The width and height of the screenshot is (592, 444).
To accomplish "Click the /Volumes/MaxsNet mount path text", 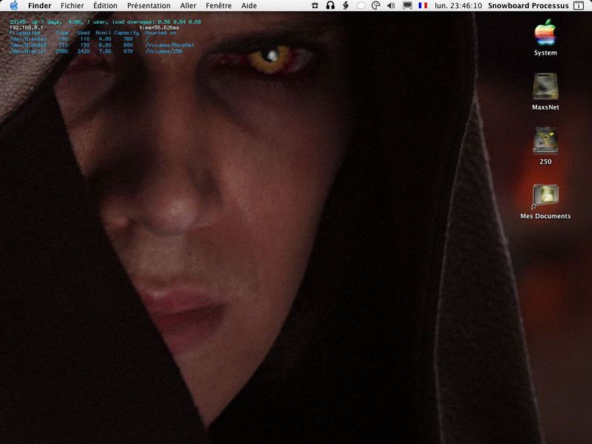I will (x=170, y=45).
